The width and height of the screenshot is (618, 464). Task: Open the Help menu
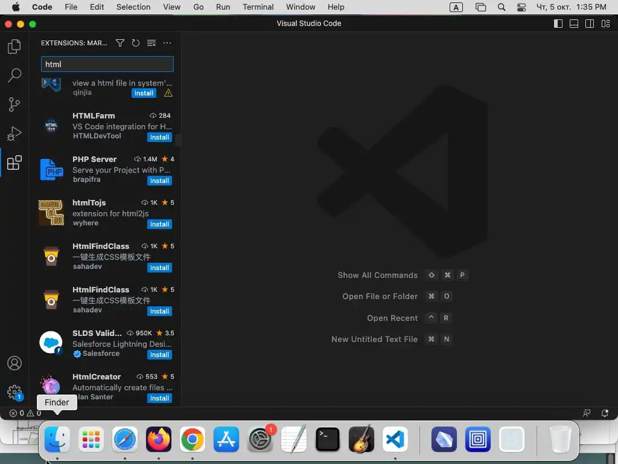[x=336, y=7]
